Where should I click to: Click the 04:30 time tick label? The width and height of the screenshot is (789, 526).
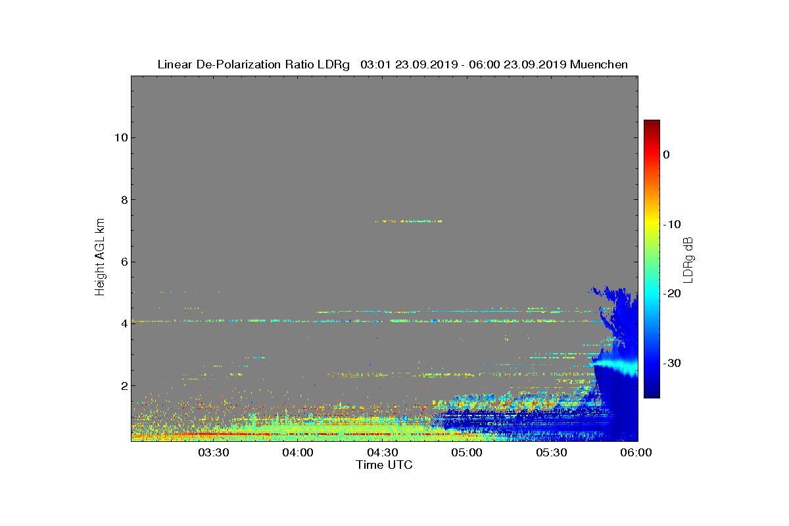tap(383, 452)
